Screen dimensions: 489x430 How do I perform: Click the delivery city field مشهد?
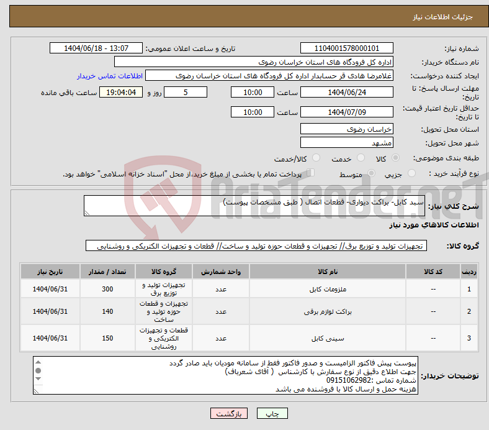346,142
